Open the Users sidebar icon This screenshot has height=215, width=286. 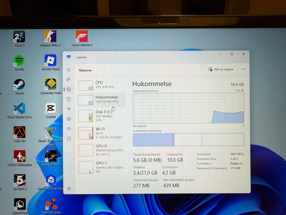[69, 119]
